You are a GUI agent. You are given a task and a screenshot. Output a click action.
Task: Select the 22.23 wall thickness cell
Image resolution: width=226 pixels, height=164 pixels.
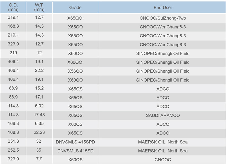[x=39, y=132]
